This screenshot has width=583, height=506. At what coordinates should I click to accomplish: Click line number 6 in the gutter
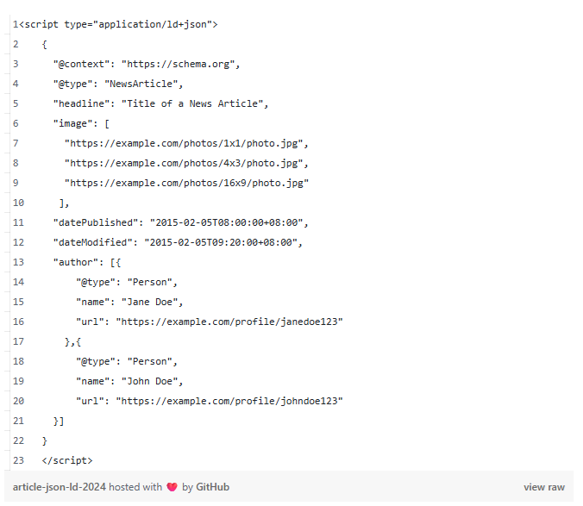16,123
